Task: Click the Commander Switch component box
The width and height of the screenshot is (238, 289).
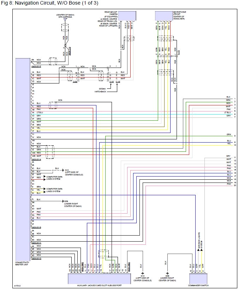Action: point(198,278)
